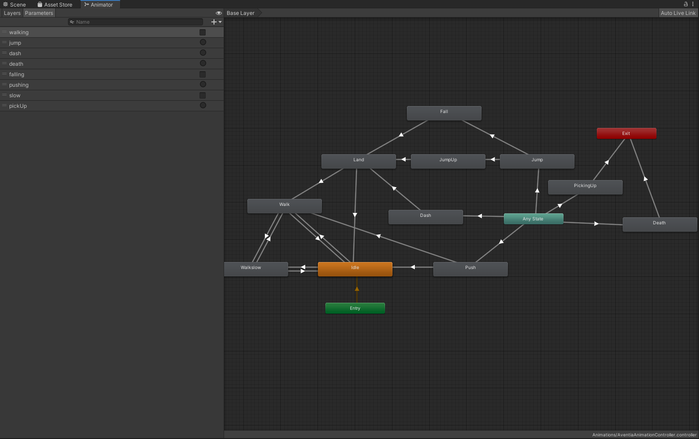Viewport: 699px width, 439px height.
Task: Select the Any State to Jump transition arrow
Action: pyautogui.click(x=537, y=191)
